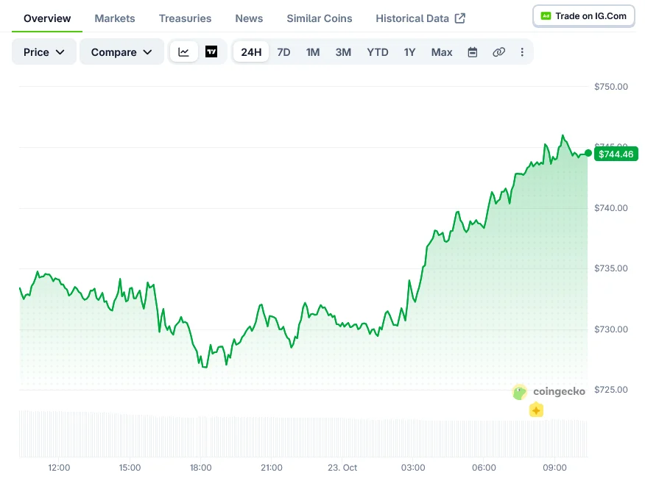
Task: Select the 3M time range
Action: pos(343,52)
